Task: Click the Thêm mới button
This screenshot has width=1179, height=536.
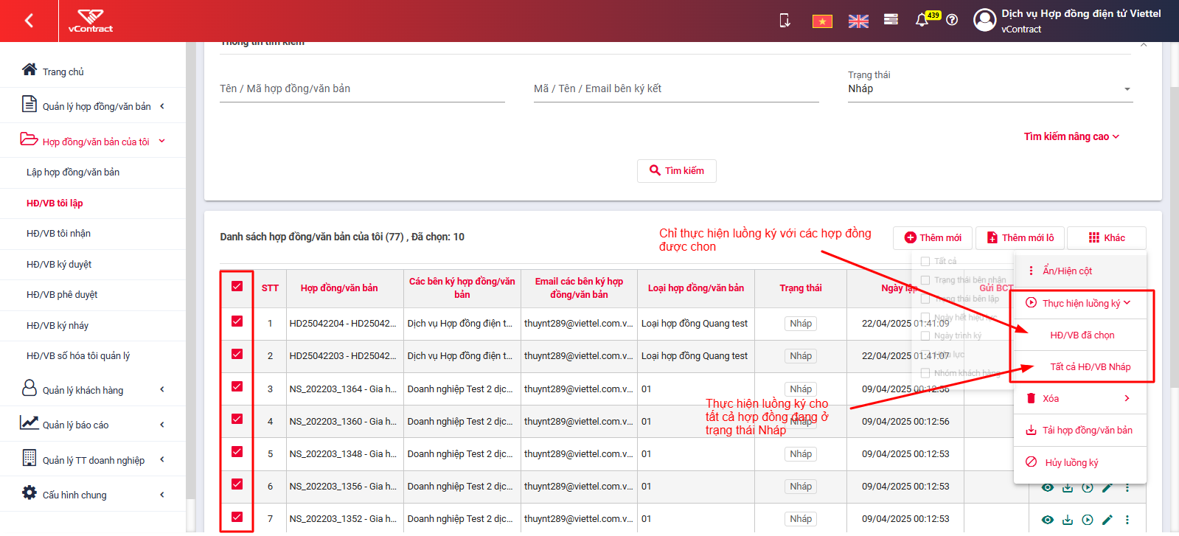Action: (x=933, y=237)
